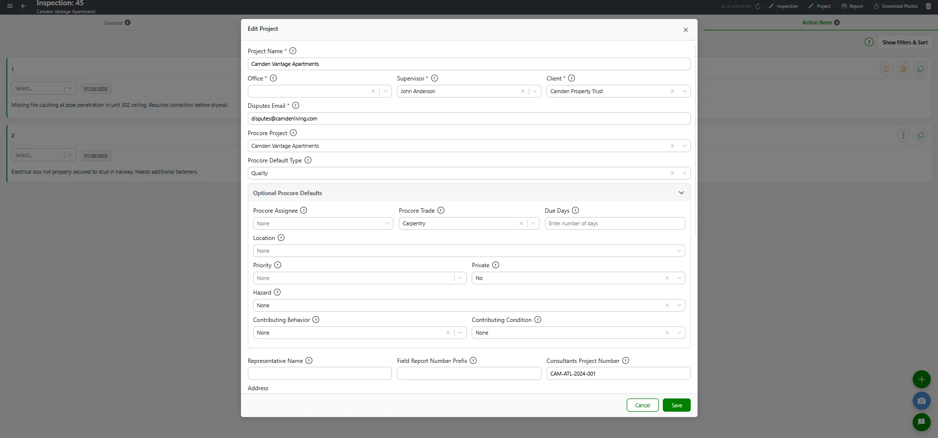This screenshot has width=938, height=438.
Task: Click help icon next to Field Report Number Prefix
Action: 473,360
